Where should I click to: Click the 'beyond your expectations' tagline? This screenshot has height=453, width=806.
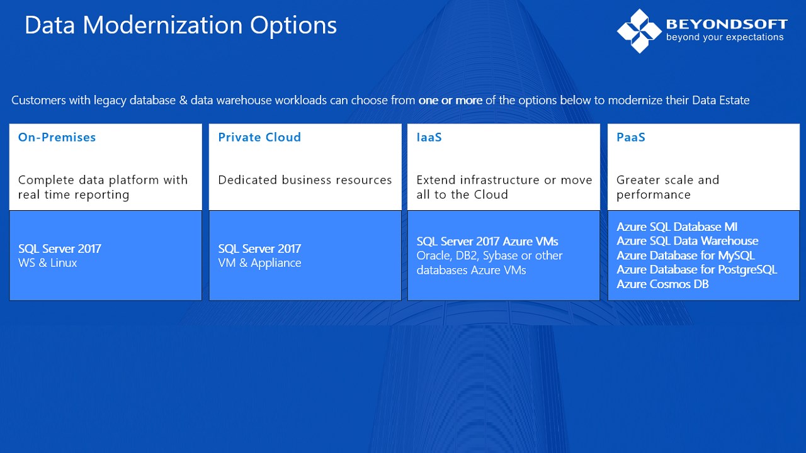724,38
